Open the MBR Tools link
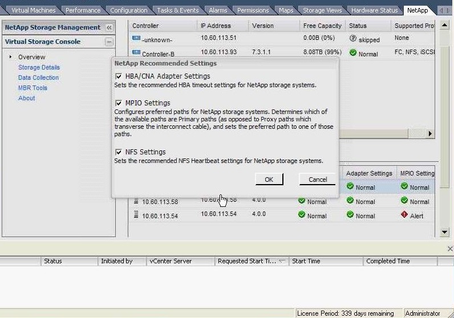Viewport: 454px width, 318px height. pos(33,88)
